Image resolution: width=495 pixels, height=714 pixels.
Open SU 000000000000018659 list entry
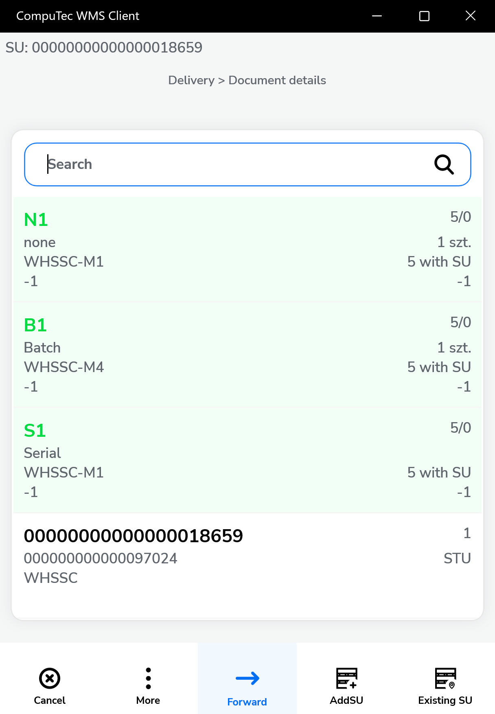(x=247, y=556)
